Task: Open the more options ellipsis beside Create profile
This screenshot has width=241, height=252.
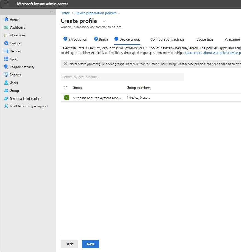Action: click(104, 21)
